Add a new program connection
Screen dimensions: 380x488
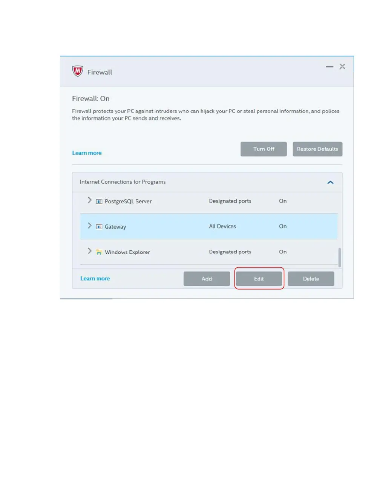point(207,279)
